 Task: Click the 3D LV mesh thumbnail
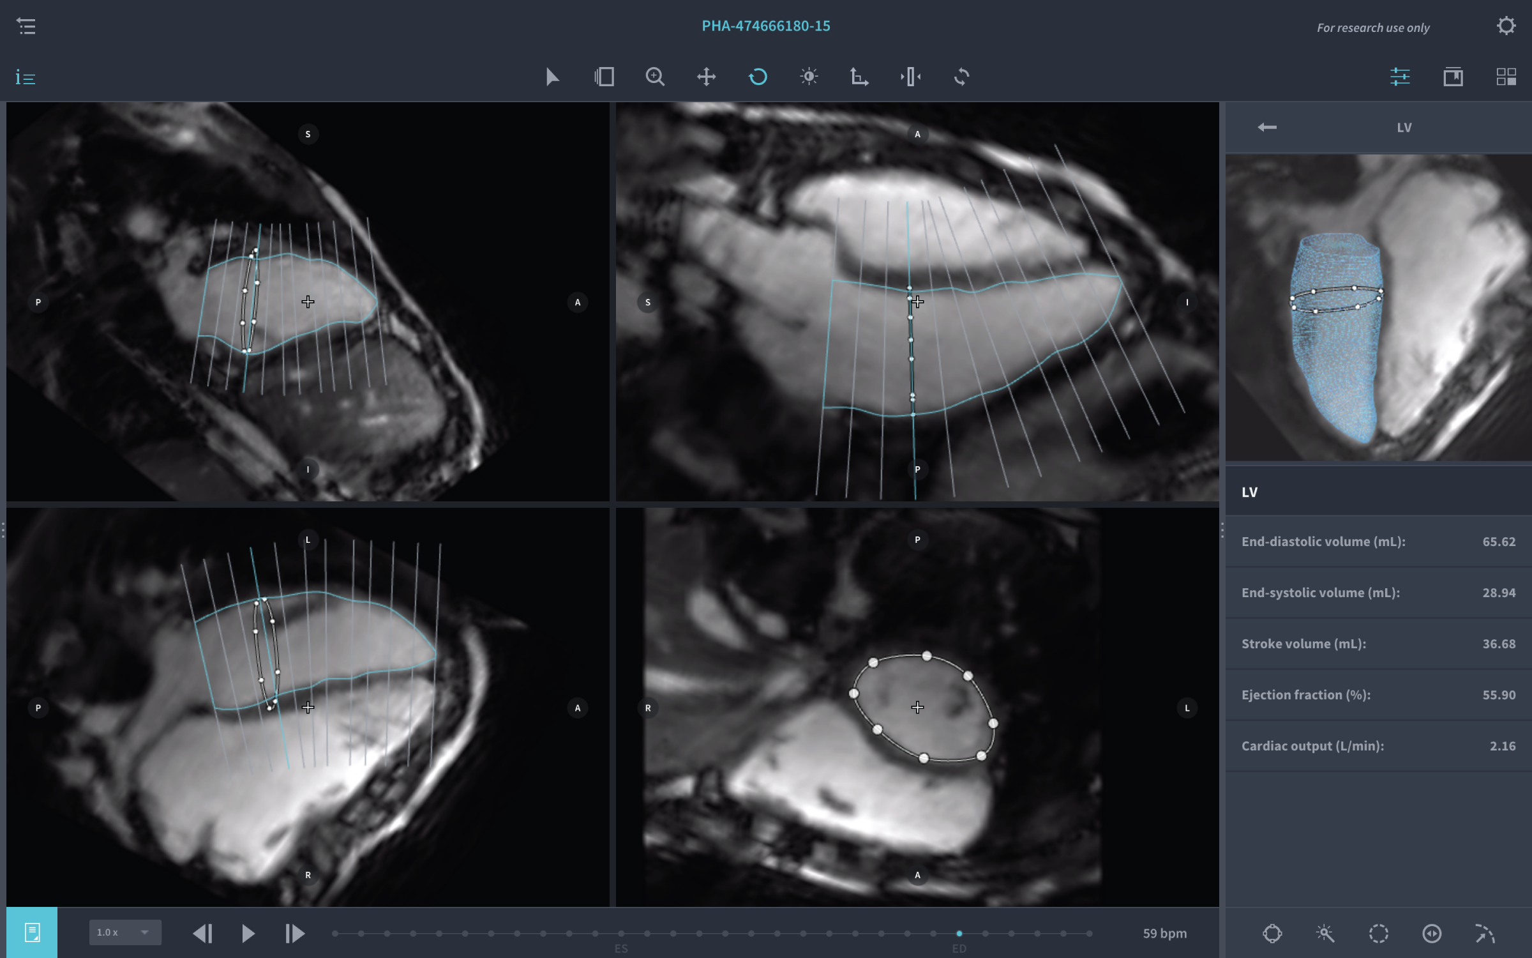[x=1379, y=307]
